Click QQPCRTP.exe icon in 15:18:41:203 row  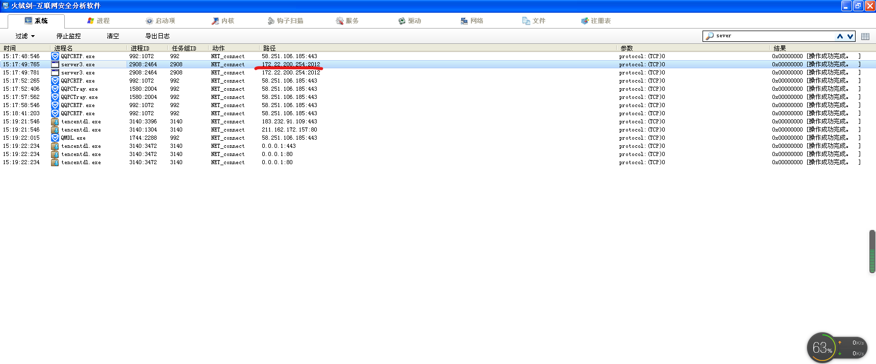tap(55, 113)
